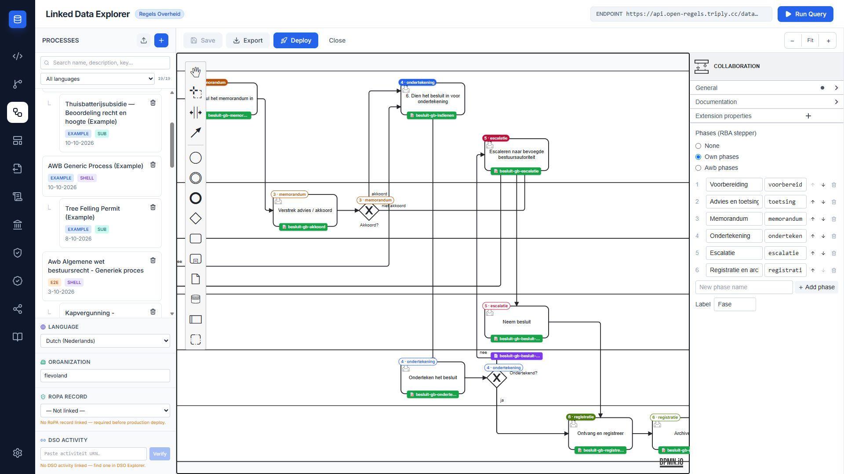This screenshot has height=474, width=844.
Task: Activate the hand tool in the palette
Action: 196,72
